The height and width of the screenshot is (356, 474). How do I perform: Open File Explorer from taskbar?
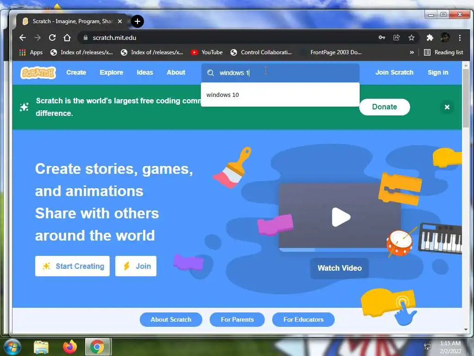point(41,347)
